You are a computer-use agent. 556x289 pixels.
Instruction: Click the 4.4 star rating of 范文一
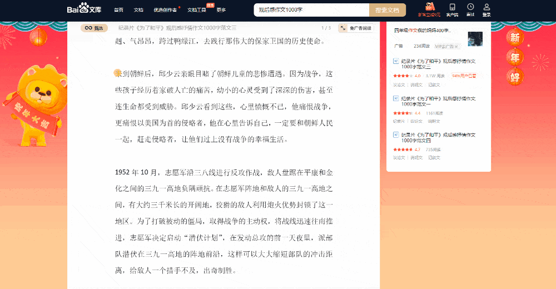click(407, 113)
